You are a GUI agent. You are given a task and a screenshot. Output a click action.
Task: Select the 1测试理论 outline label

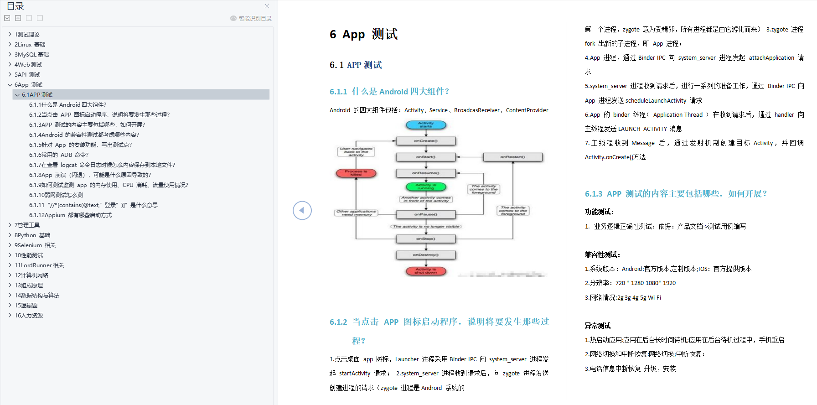tap(27, 34)
